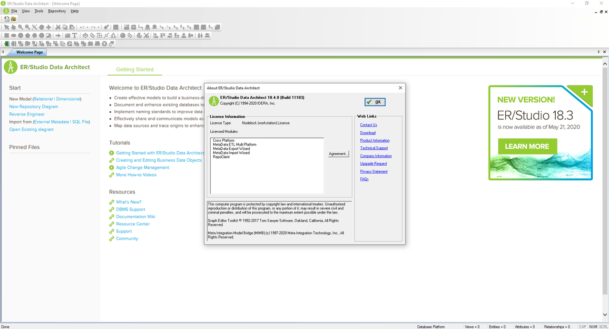The image size is (609, 329).
Task: Open the Download web link
Action: (368, 133)
